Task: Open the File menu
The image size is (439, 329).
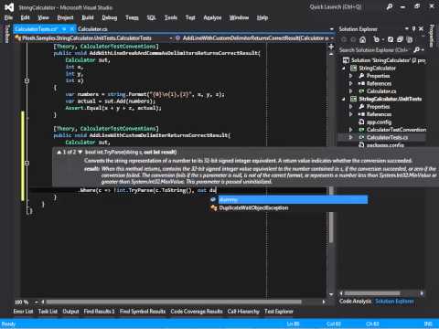Action: pyautogui.click(x=8, y=17)
